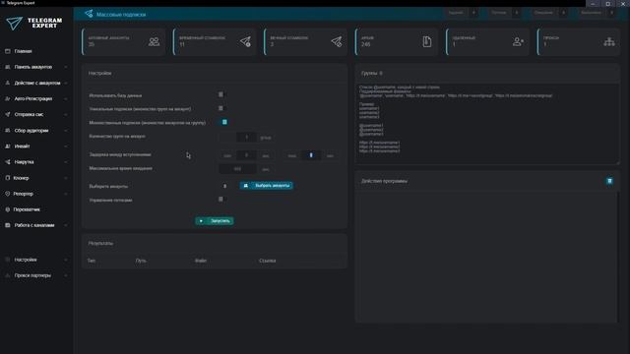Click the Главная sidebar icon
This screenshot has width=630, height=354.
coord(8,51)
